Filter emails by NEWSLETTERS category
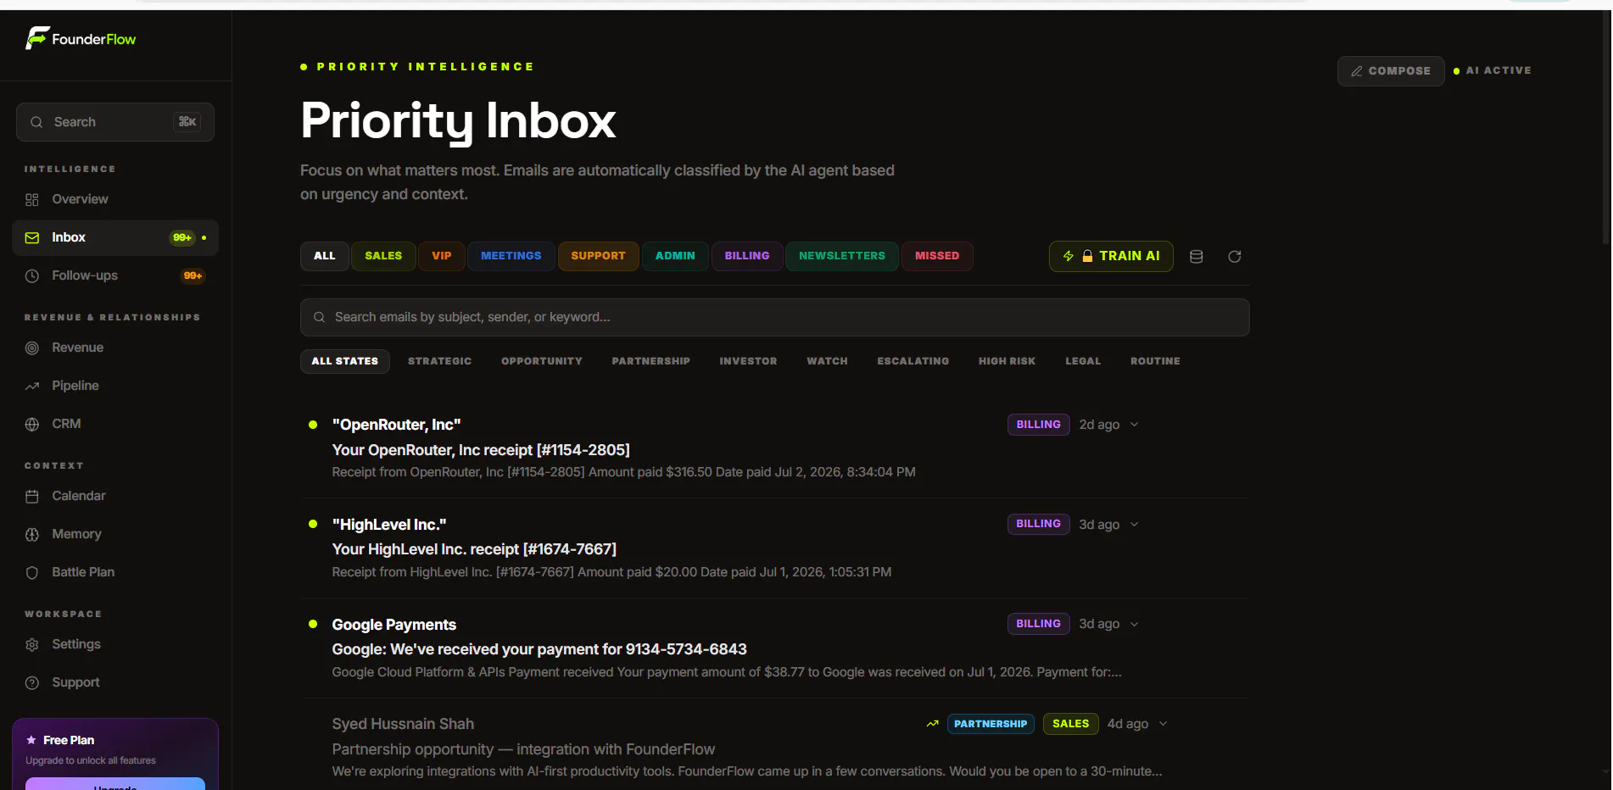 (842, 256)
